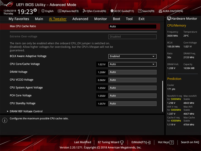Toggle AURA ON/OFF(F4)
The image size is (201, 151).
coord(173,11)
